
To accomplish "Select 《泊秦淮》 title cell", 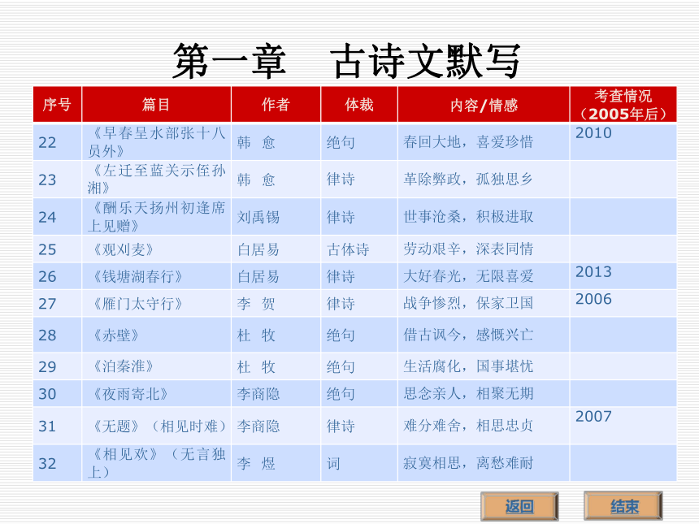I will [157, 366].
